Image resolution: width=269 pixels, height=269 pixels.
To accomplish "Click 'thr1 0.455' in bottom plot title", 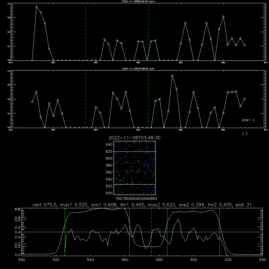I will point(133,205).
